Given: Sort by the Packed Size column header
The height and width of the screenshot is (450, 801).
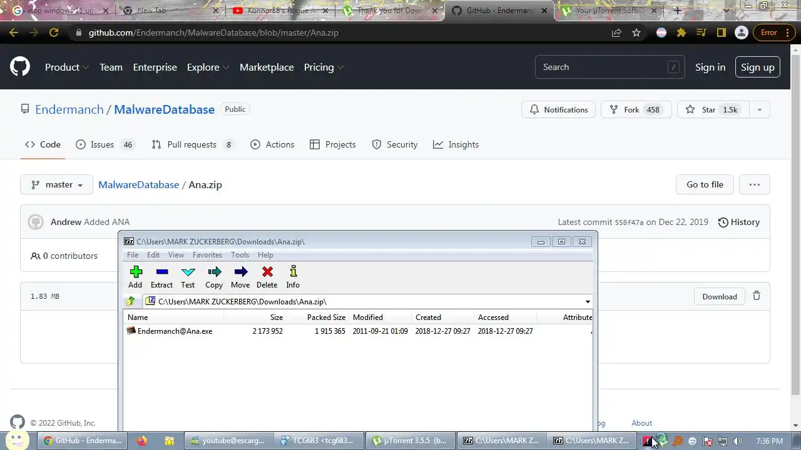Looking at the screenshot, I should 317,317.
